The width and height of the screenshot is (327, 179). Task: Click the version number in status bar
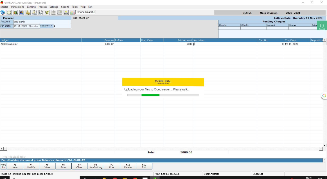click(x=168, y=174)
